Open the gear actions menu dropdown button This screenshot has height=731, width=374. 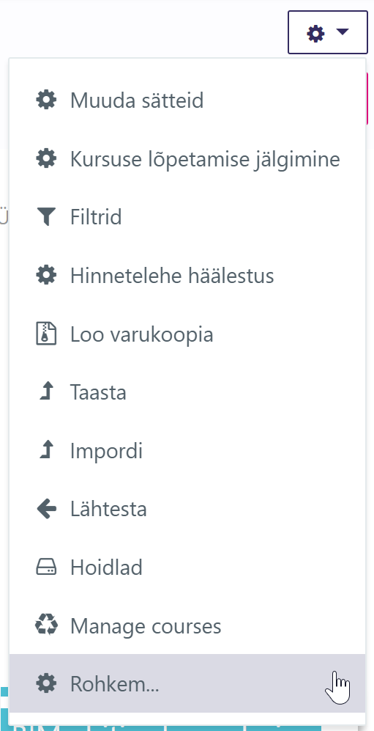[x=328, y=33]
